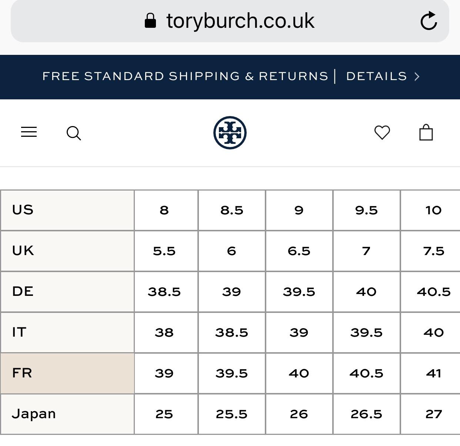The height and width of the screenshot is (446, 460).
Task: Click the DETAILS link in banner
Action: [x=376, y=76]
